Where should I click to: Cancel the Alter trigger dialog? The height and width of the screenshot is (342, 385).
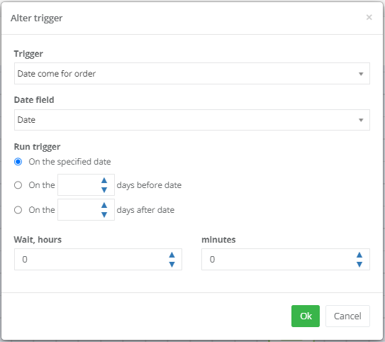347,316
